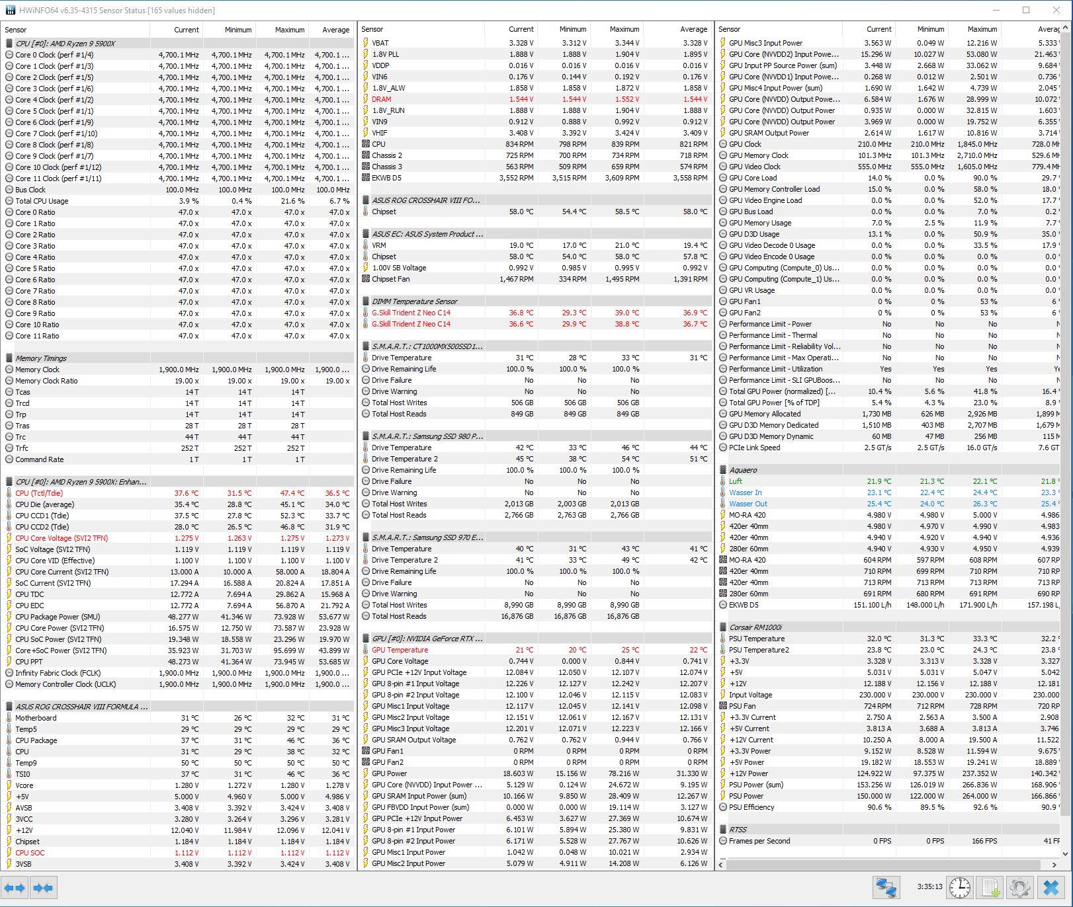Click the Sensor column header in first pane
The image size is (1073, 907).
tap(75, 30)
